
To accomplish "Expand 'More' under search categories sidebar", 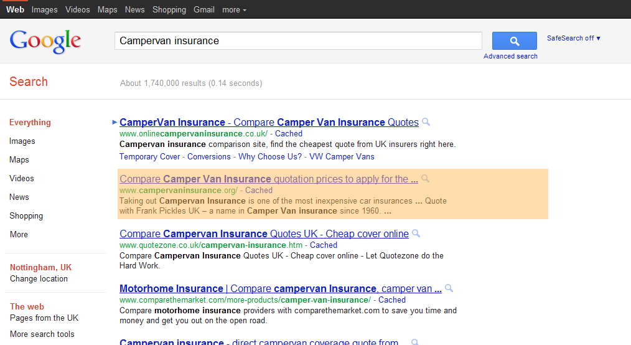I will [19, 234].
